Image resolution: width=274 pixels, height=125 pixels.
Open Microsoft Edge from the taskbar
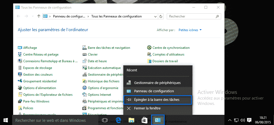118,120
